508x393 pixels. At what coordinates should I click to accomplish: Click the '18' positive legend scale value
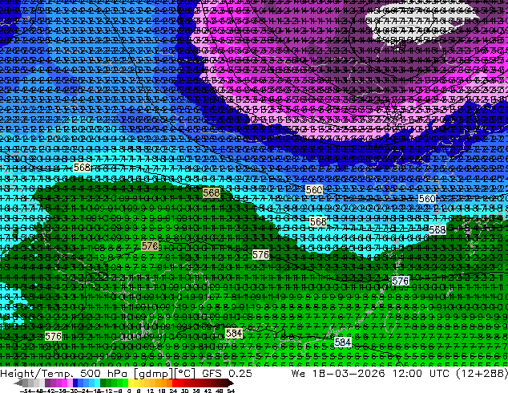pos(161,391)
